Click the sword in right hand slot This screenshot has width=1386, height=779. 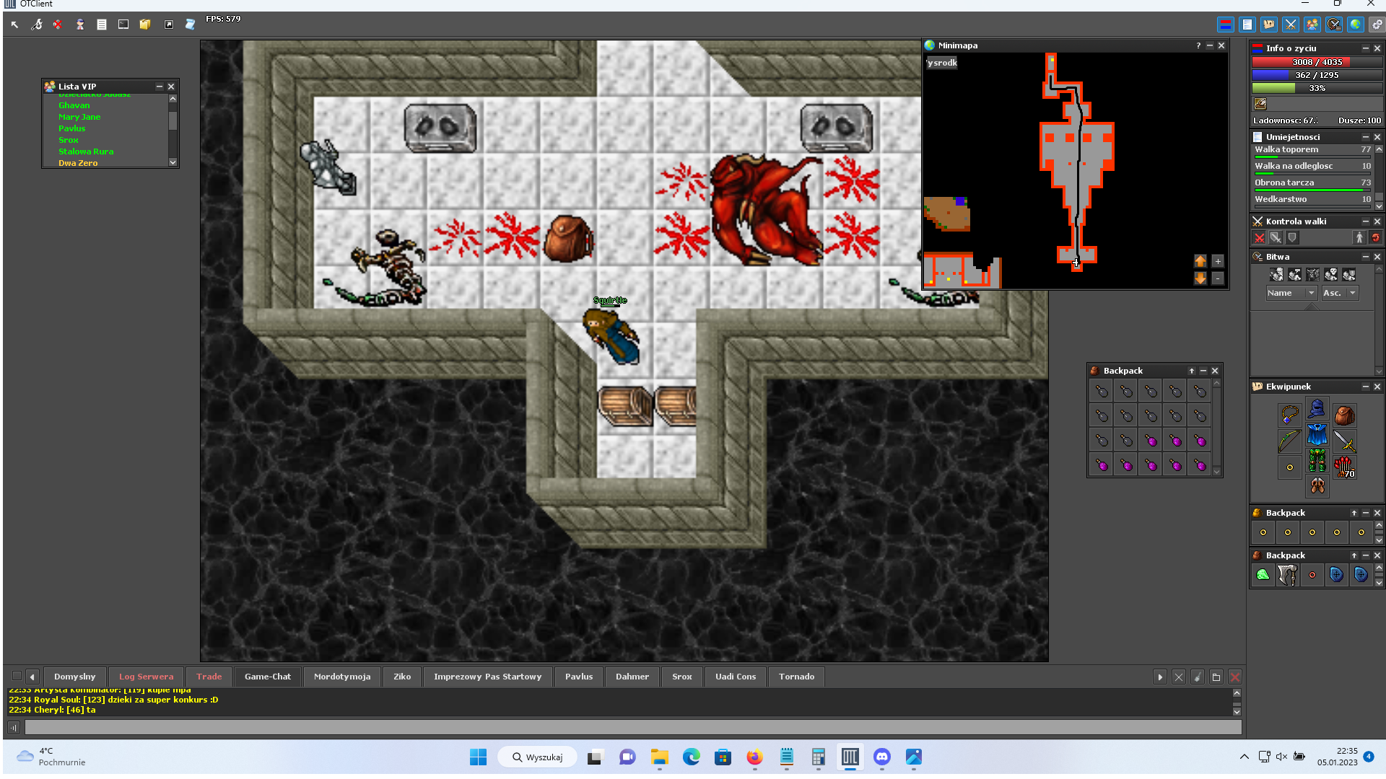[x=1344, y=441]
